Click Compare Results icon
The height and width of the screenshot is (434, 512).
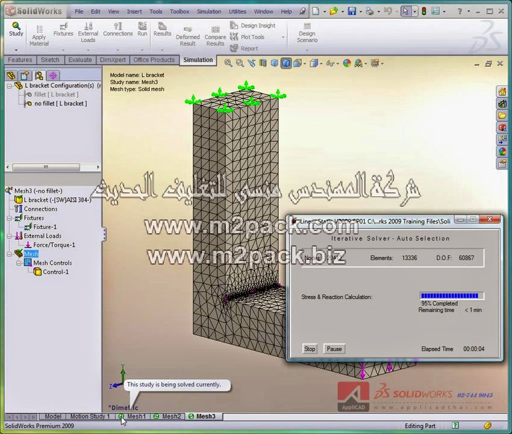pos(215,36)
